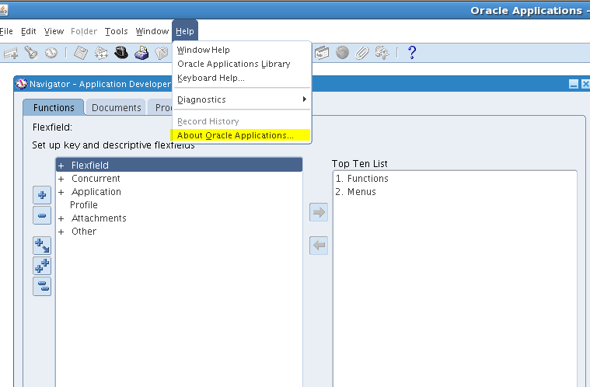Select the Attachments tree item label
This screenshot has width=590, height=387.
pos(99,218)
